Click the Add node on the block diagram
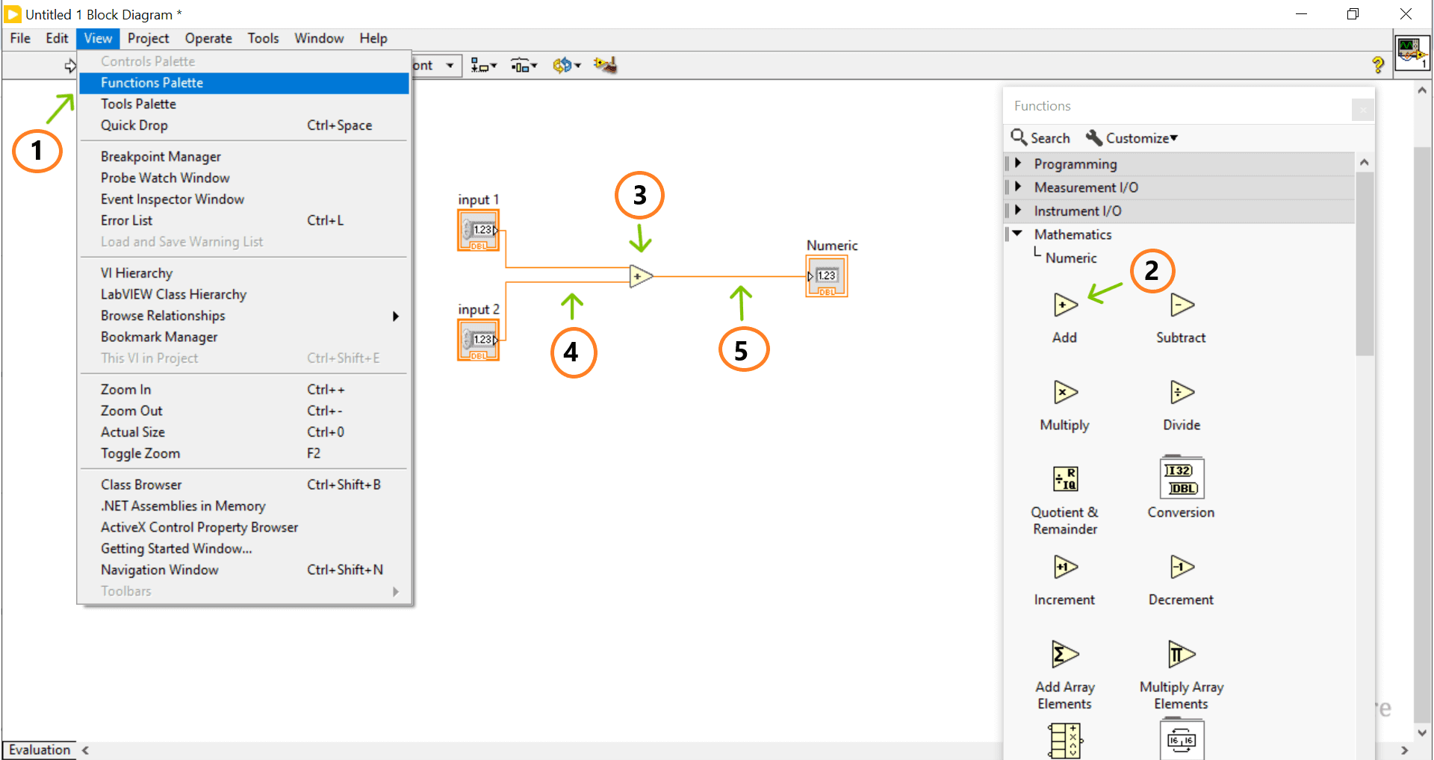 (x=640, y=276)
